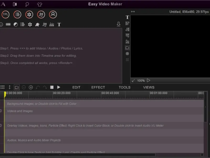Click the download arrow icon
Viewport: 210px width, 158px height.
coord(119,24)
